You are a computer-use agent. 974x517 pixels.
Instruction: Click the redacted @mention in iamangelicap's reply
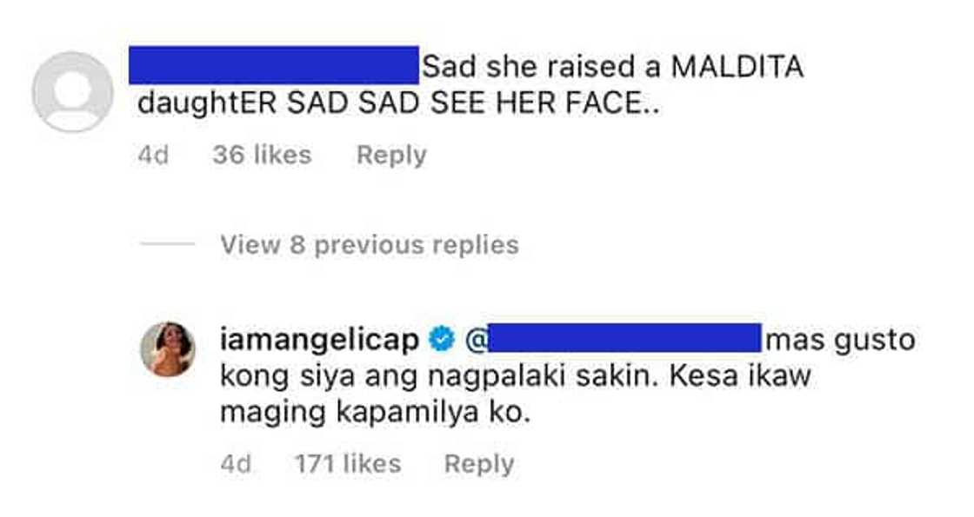624,338
